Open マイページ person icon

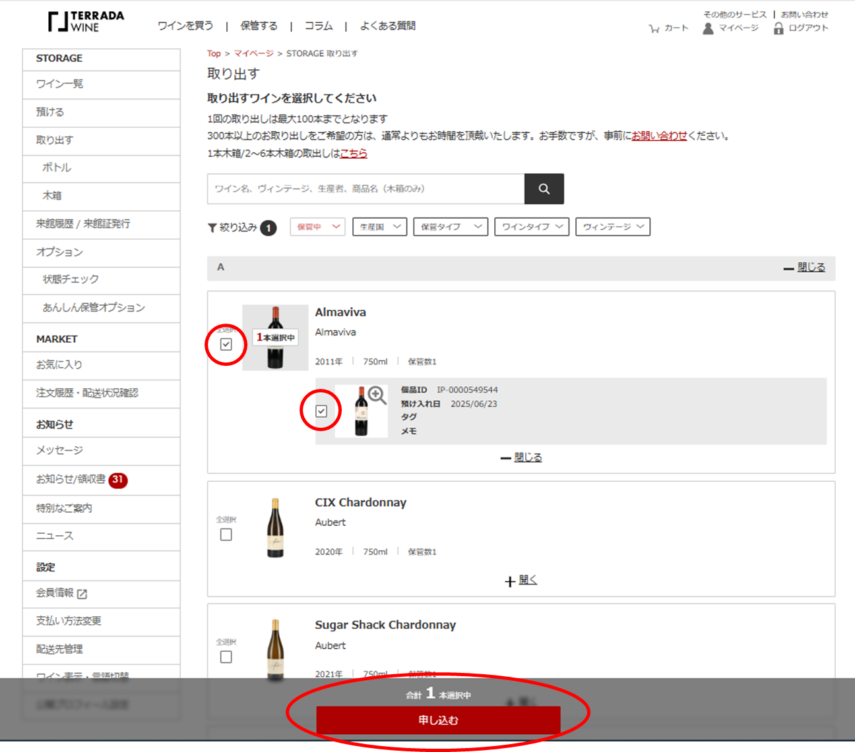coord(708,28)
